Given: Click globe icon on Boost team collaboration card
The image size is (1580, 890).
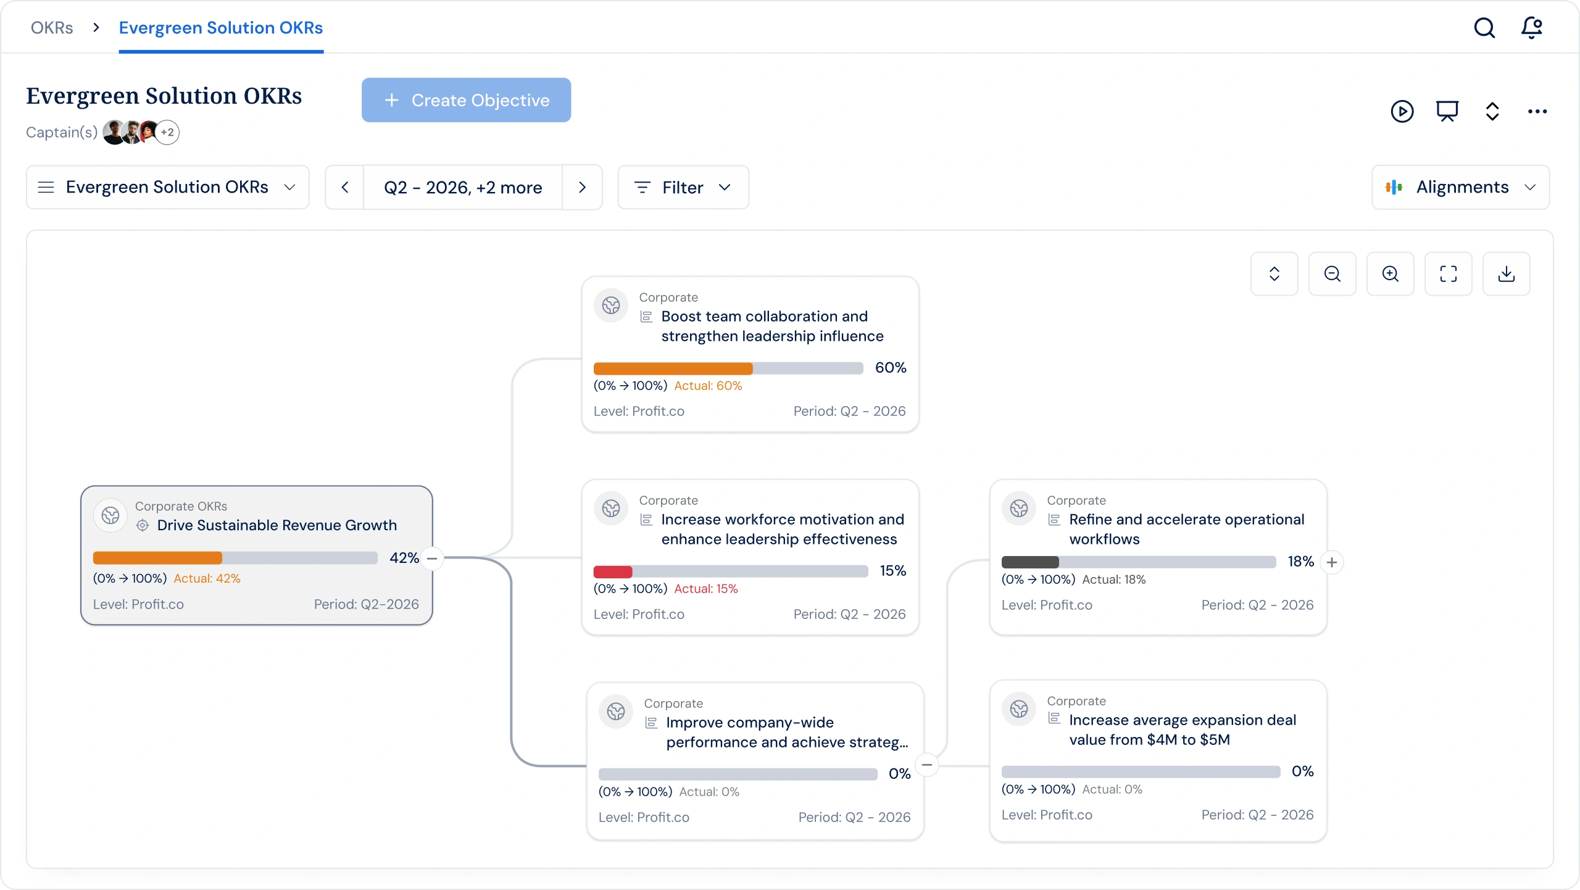Looking at the screenshot, I should (x=611, y=306).
